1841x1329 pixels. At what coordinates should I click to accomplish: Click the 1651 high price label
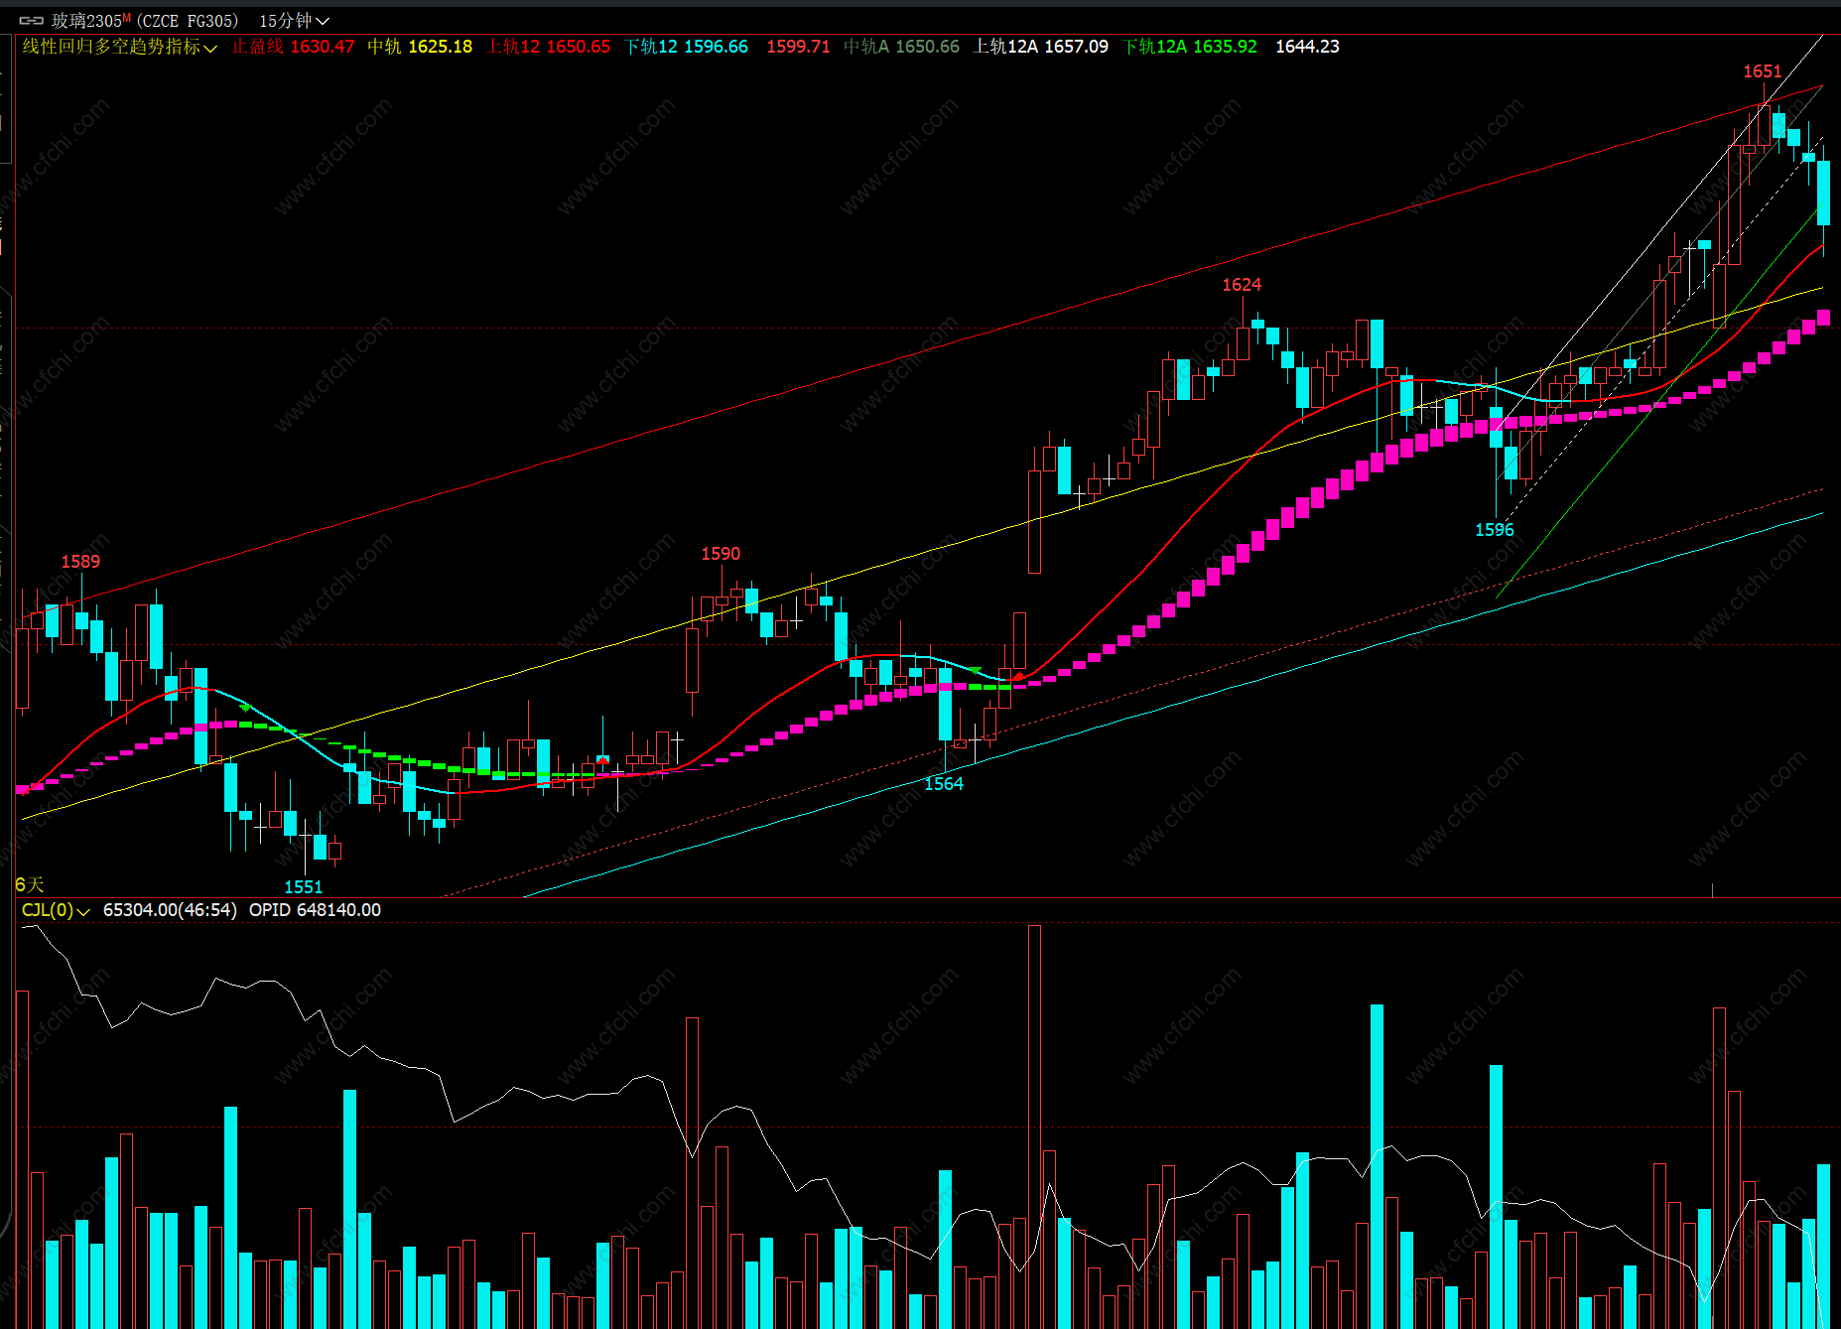click(1763, 71)
